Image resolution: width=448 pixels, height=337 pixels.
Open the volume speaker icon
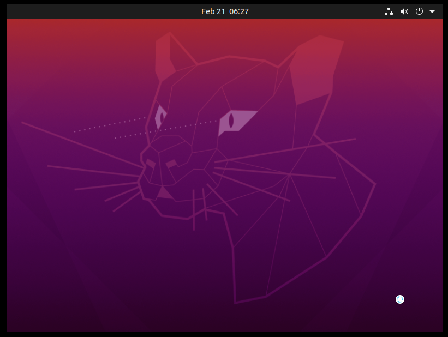point(404,11)
